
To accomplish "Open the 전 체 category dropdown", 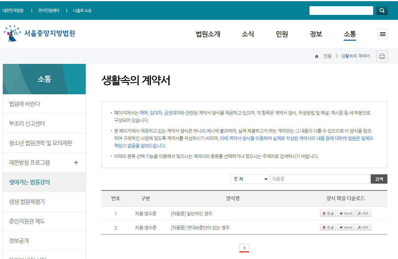I will click(249, 179).
